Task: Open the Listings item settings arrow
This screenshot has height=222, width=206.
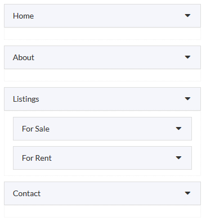Action: click(187, 99)
